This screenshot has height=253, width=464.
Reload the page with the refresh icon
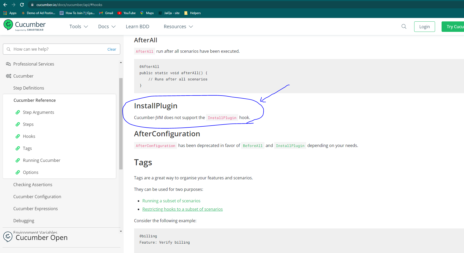tap(22, 5)
